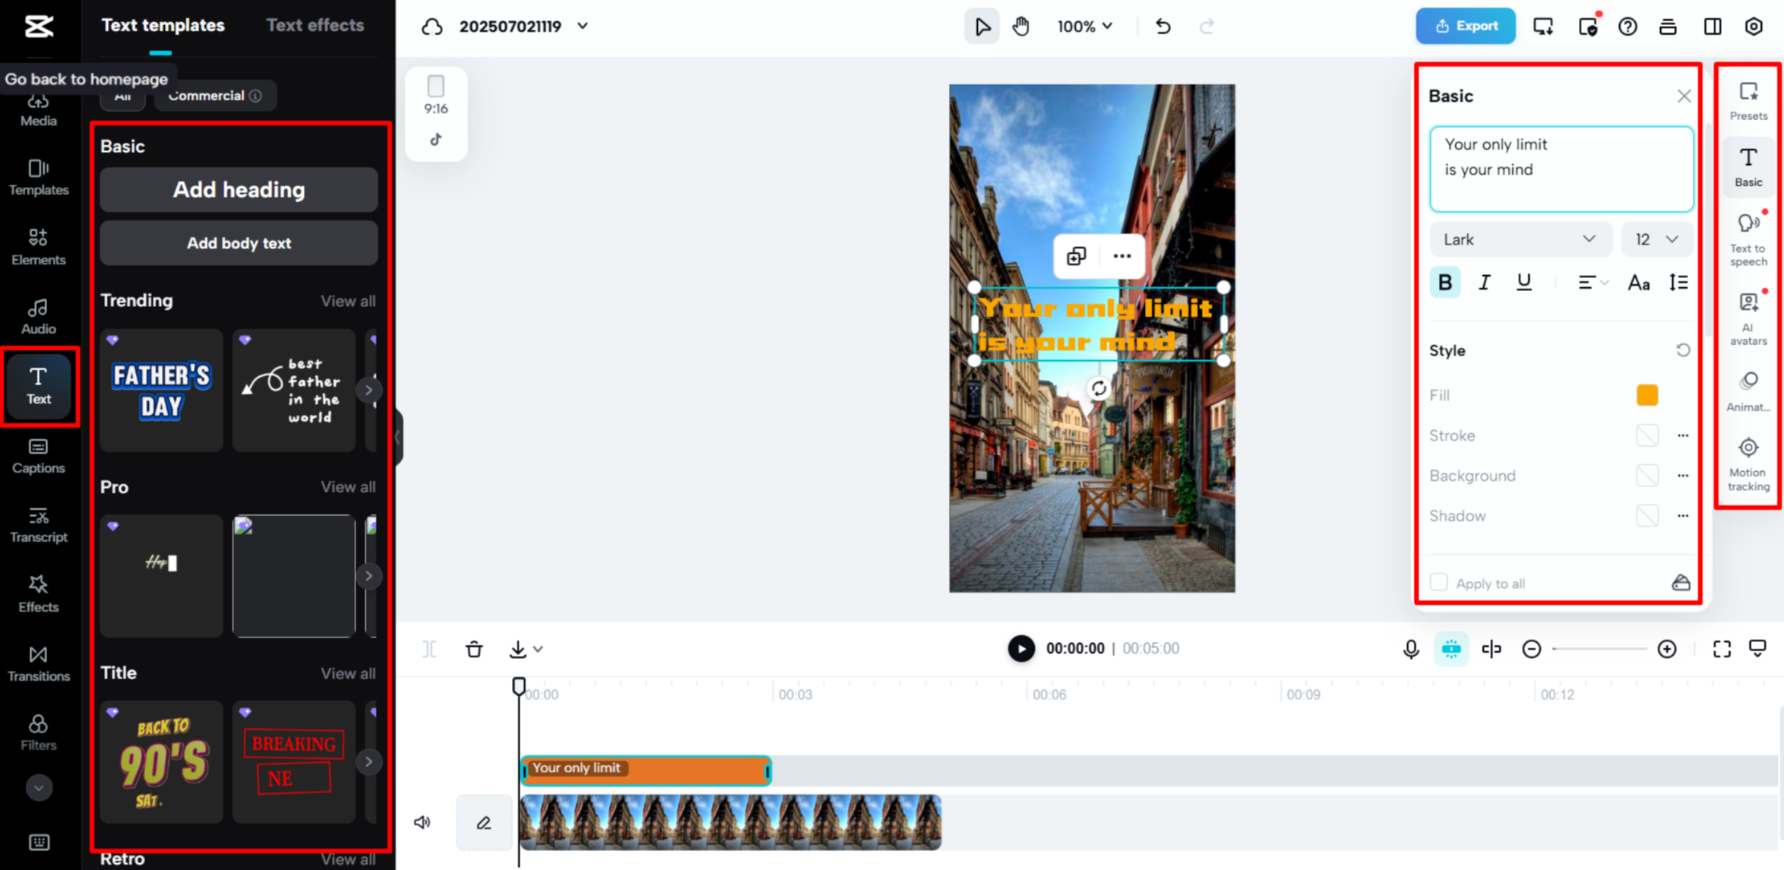Click the microphone record icon

click(x=1411, y=649)
